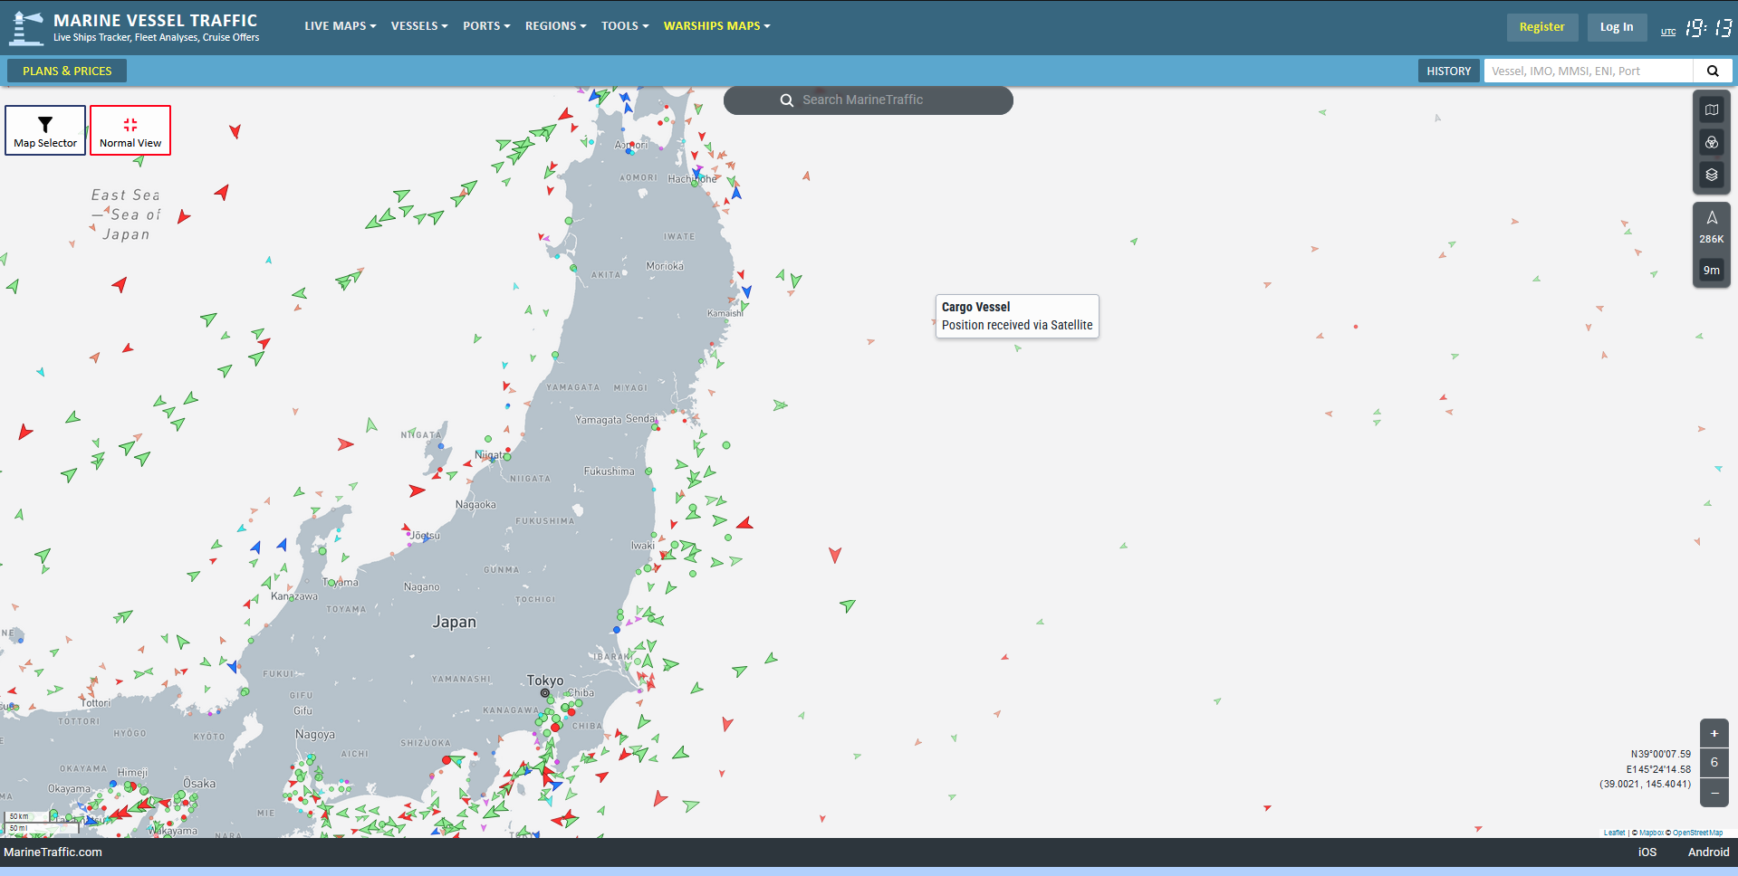Select the red vessel arrow near Nagaoka coast
This screenshot has height=876, width=1738.
[416, 490]
